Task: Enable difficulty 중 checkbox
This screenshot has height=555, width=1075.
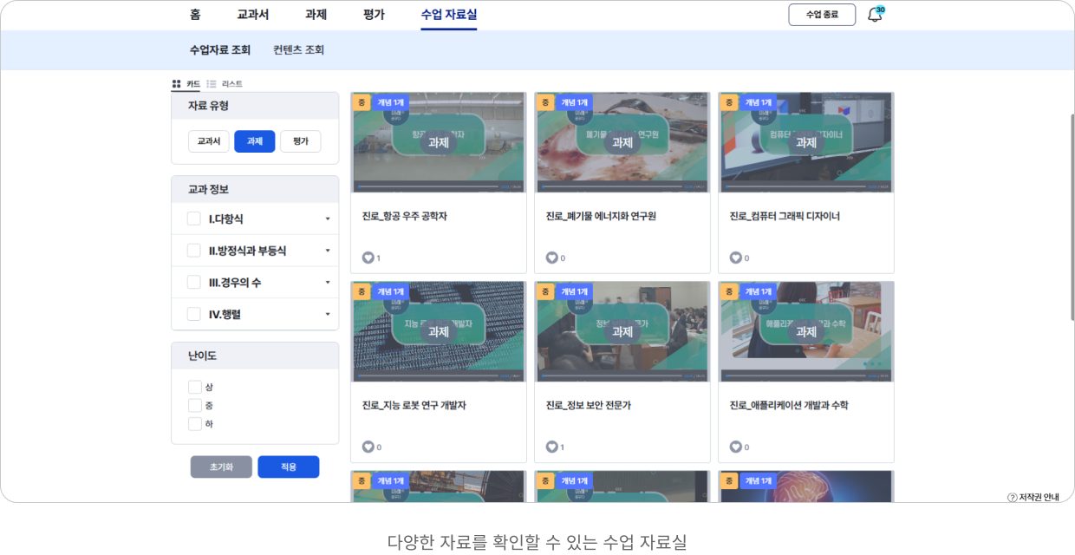Action: 195,405
